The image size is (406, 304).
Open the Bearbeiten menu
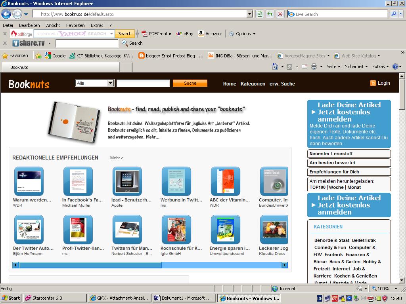tap(29, 25)
